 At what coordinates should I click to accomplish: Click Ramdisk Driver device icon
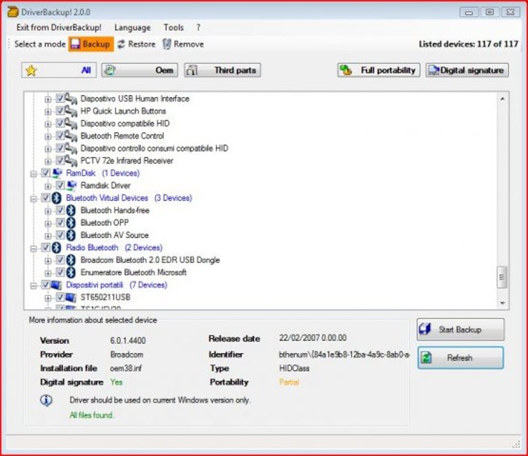pyautogui.click(x=71, y=186)
